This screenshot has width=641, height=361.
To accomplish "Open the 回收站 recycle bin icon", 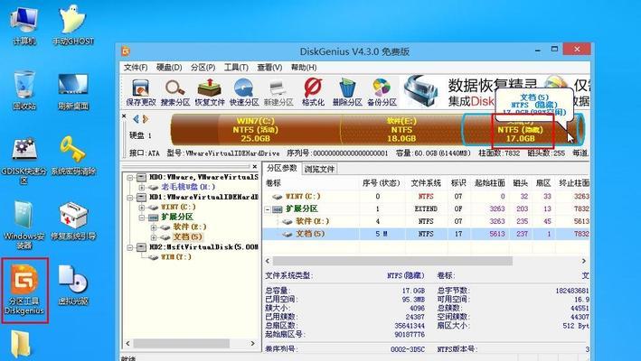I will 24,90.
